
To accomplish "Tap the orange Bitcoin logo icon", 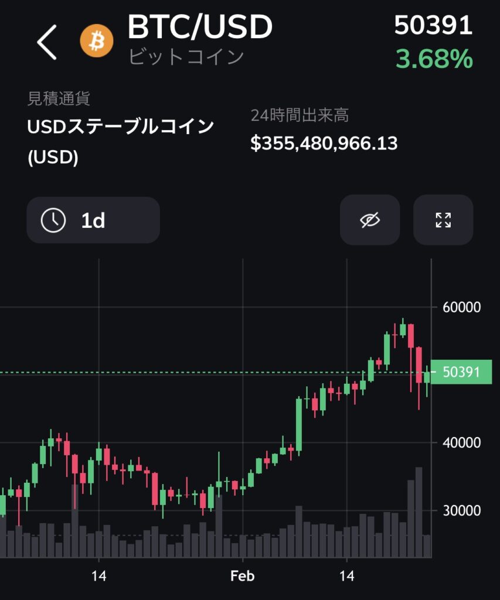I will click(97, 41).
